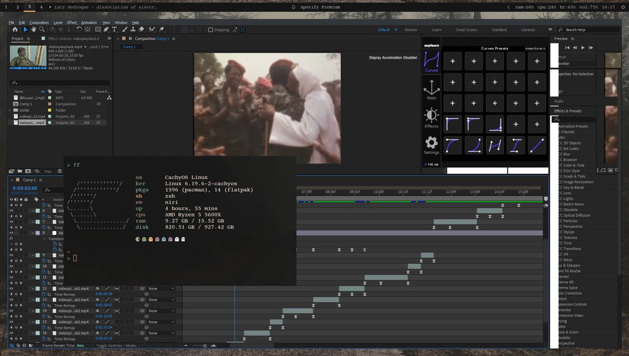Open the Animation menu
Viewport: 629px width, 356px height.
click(x=89, y=23)
